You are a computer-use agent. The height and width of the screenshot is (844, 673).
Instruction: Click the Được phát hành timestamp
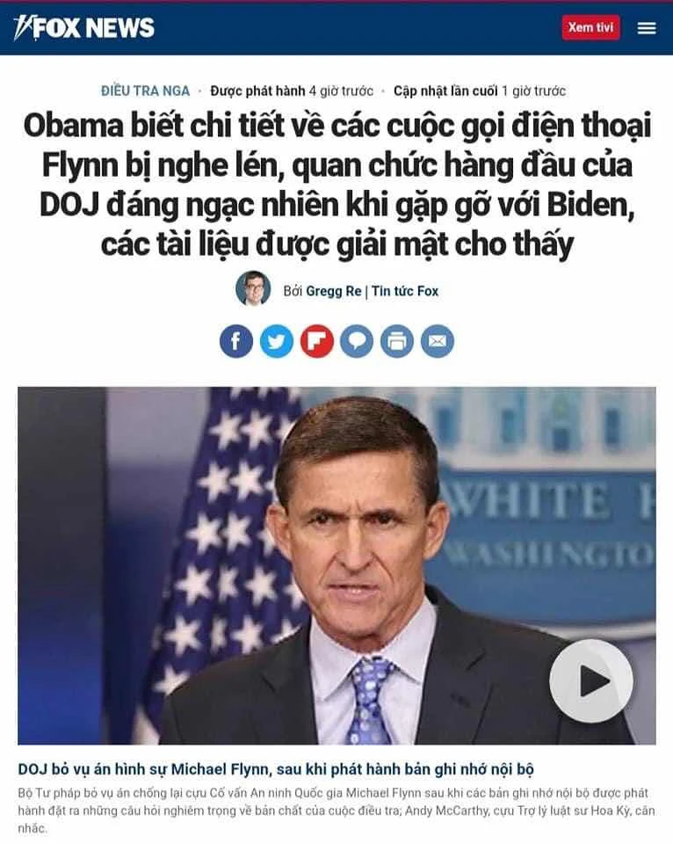292,91
